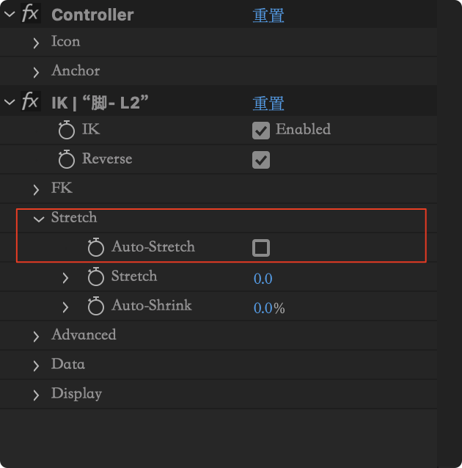This screenshot has height=468, width=462.
Task: Expand the Anchor property group
Action: point(36,72)
